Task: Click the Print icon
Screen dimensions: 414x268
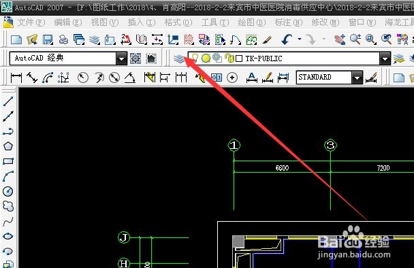Action: (x=63, y=39)
